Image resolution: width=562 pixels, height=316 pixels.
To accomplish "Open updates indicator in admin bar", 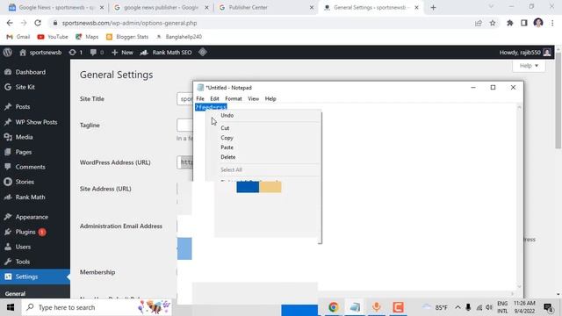I will pos(76,53).
